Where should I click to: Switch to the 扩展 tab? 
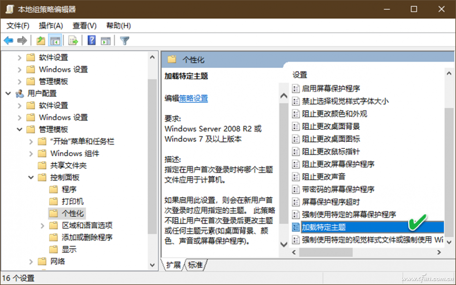[174, 265]
